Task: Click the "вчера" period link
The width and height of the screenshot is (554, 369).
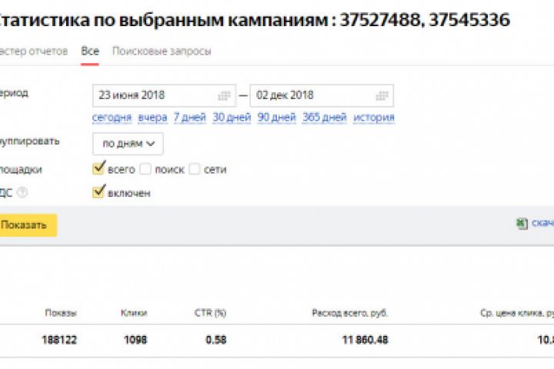Action: 152,118
